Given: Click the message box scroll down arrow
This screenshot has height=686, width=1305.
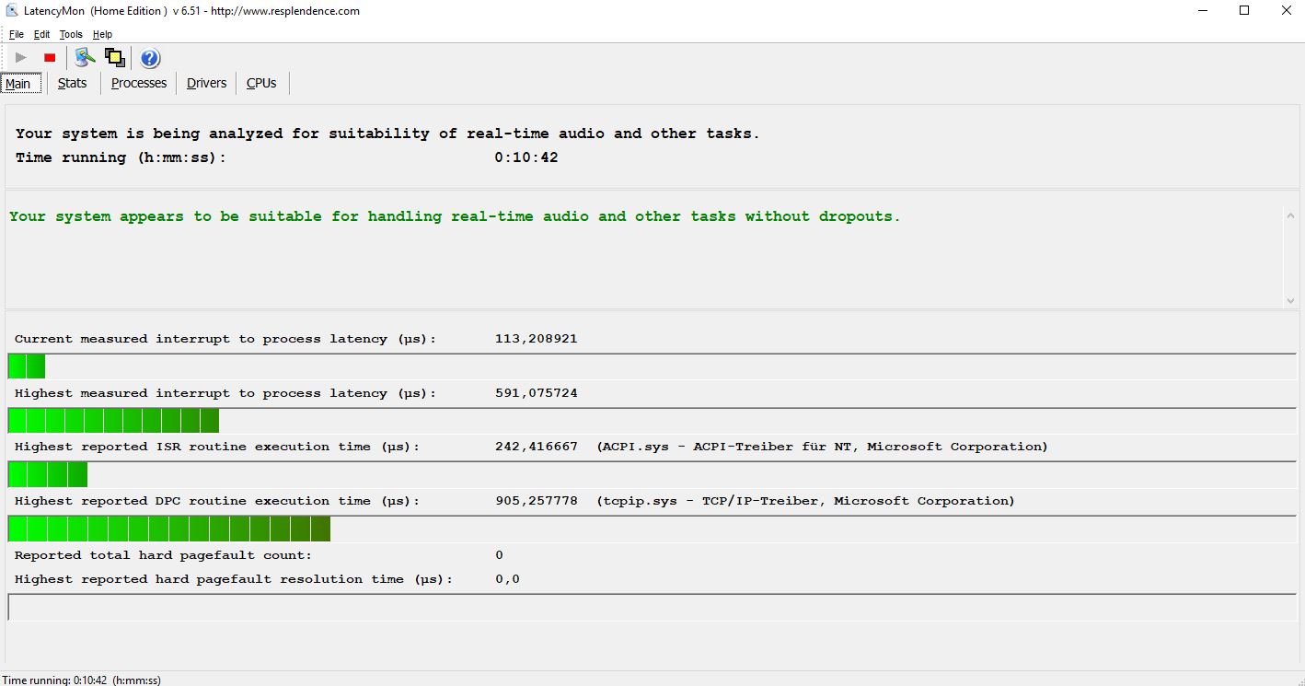Looking at the screenshot, I should point(1290,301).
